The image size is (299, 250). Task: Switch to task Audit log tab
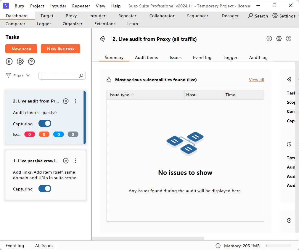click(258, 57)
